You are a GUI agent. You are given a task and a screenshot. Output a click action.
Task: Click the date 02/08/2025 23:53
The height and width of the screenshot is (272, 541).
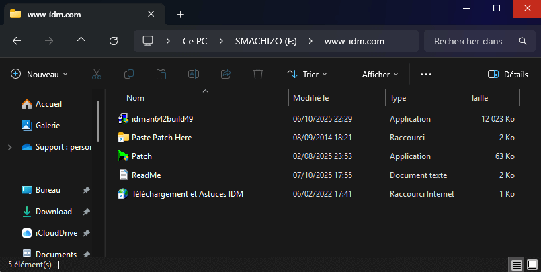tap(323, 156)
